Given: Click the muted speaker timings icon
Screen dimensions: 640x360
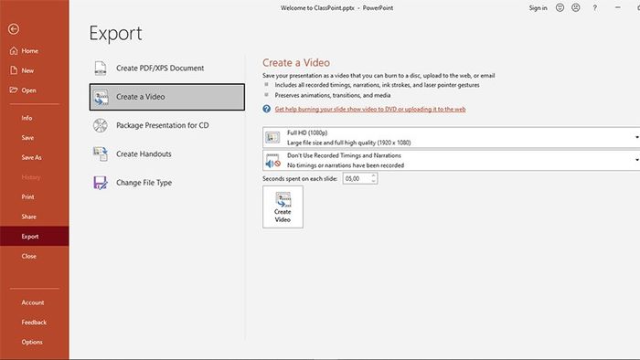Looking at the screenshot, I should pos(272,160).
